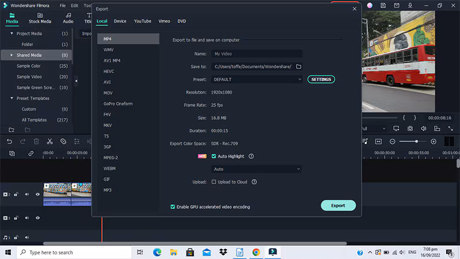The image size is (460, 259).
Task: Open the Preset DEFAULT dropdown
Action: pos(256,79)
